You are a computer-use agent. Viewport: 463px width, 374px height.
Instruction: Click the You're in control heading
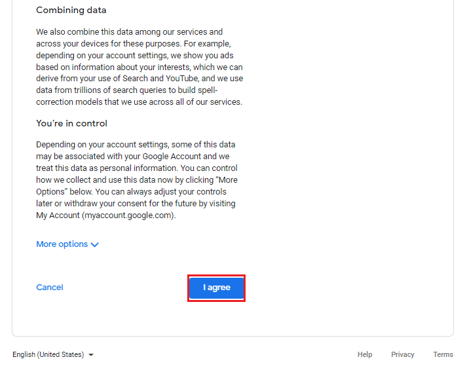(x=72, y=123)
